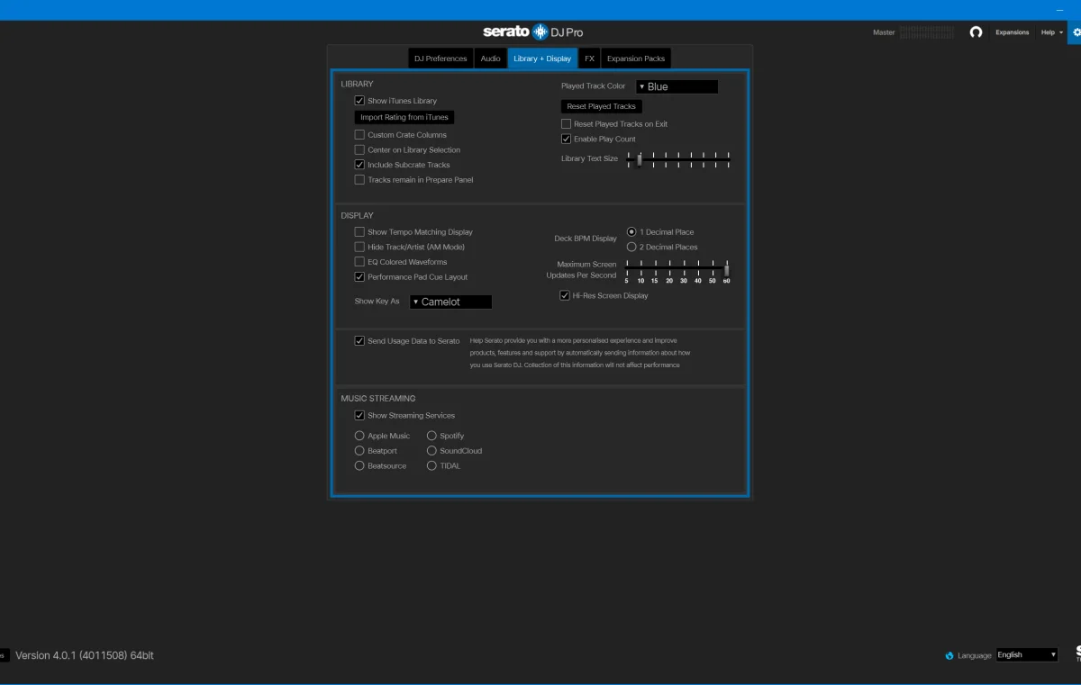Disable Hi-Res Screen Display
Screen dimensions: 1081x685
pos(565,295)
